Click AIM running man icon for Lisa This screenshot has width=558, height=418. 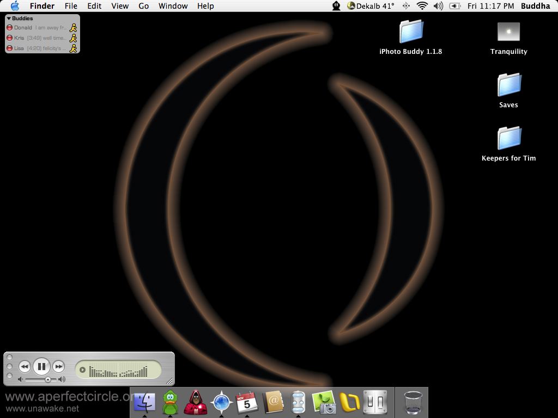[74, 48]
